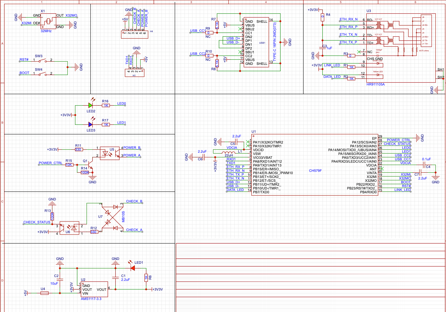Select capacitor C4 0.1uF symbol
Viewport: 446px width, 312px height.
pos(425,165)
